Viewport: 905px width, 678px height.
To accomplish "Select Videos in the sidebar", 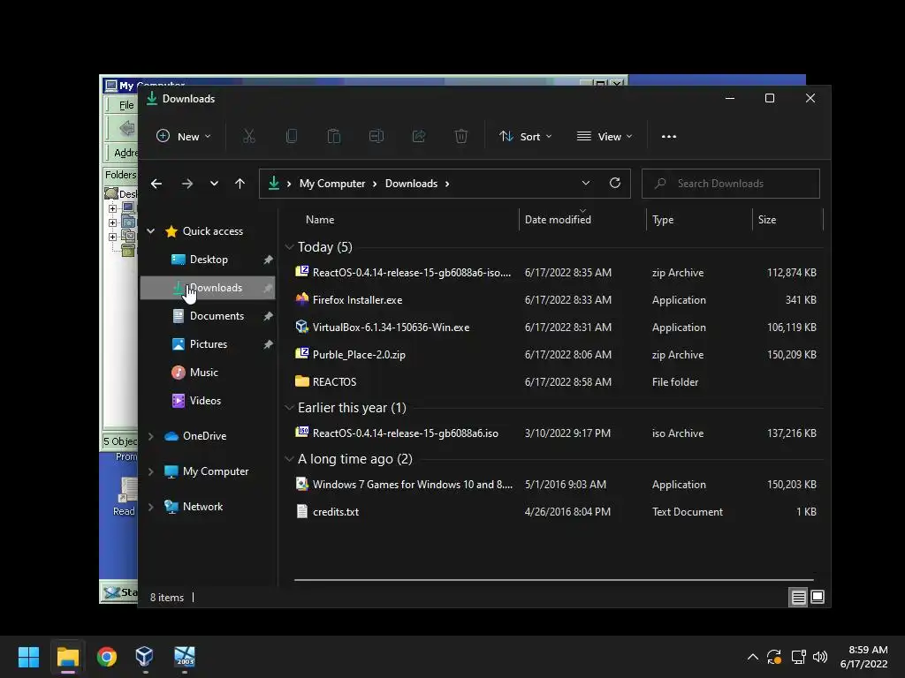I will pos(207,401).
